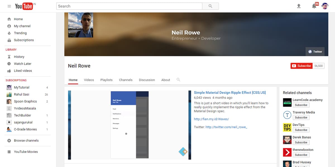335x167 pixels.
Task: Click the Twitter link on banner
Action: coord(315,51)
